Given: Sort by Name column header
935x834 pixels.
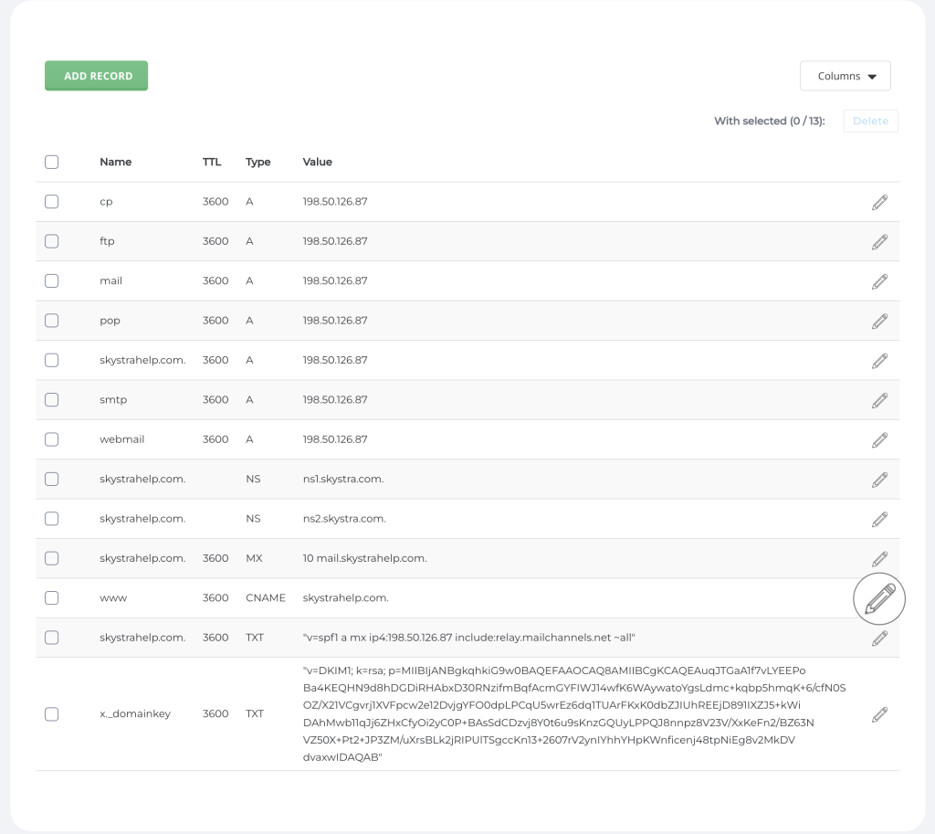Looking at the screenshot, I should (x=116, y=162).
